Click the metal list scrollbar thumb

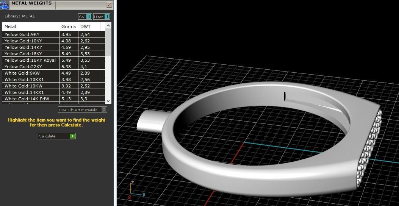pos(108,42)
